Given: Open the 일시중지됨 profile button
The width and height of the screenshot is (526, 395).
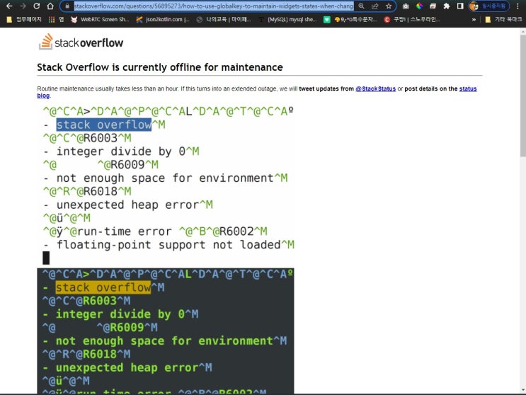Looking at the screenshot, I should [x=489, y=6].
